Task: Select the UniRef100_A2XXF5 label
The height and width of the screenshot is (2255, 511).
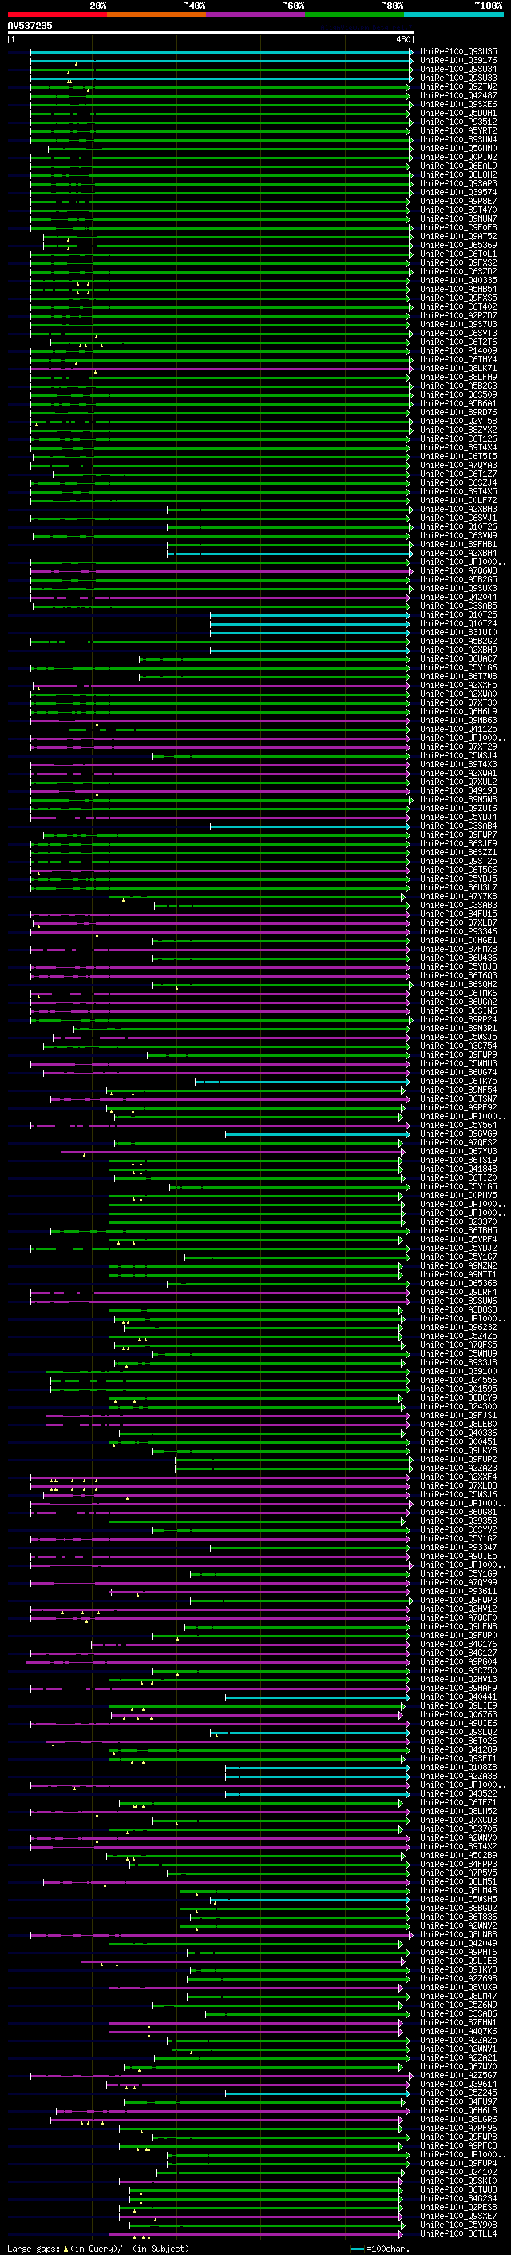Action: 458,686
